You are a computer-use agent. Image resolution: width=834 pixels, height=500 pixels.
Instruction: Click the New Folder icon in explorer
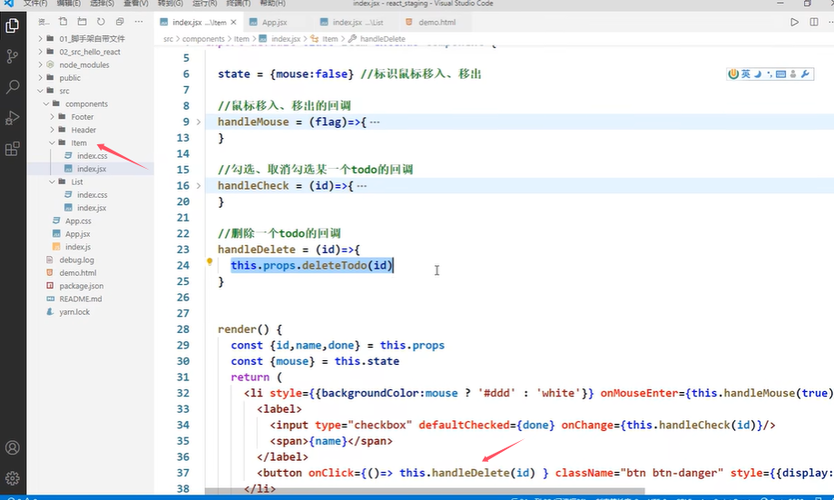point(82,22)
